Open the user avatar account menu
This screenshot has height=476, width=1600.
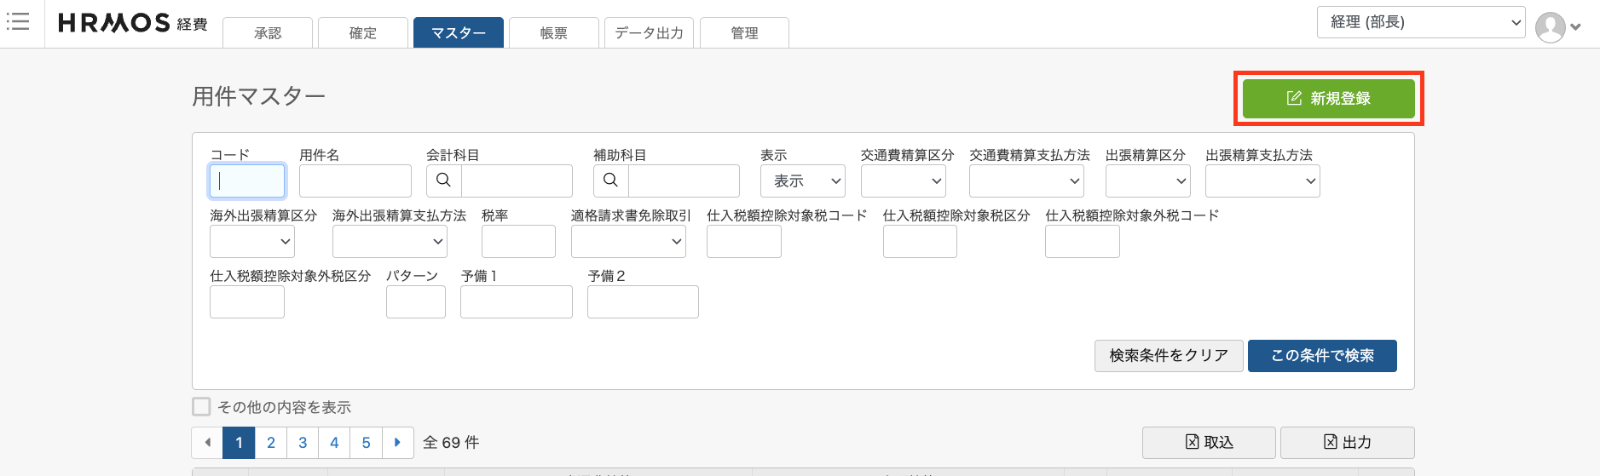click(1558, 26)
